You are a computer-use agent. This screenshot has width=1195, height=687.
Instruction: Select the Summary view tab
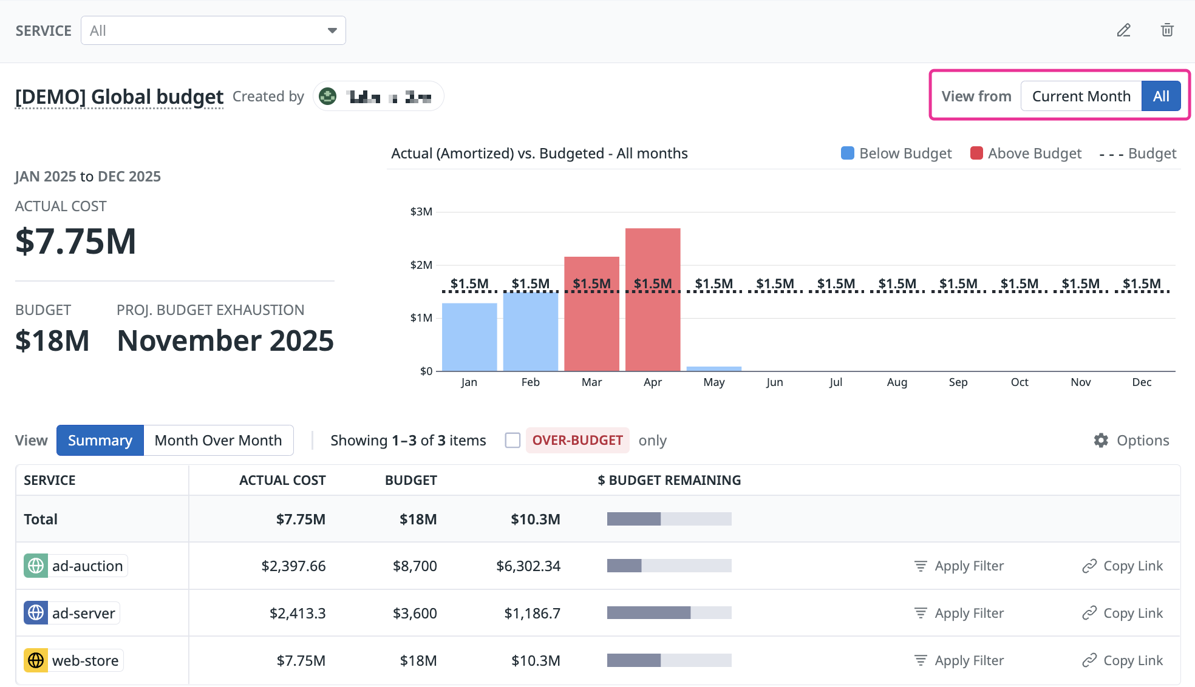pyautogui.click(x=100, y=441)
